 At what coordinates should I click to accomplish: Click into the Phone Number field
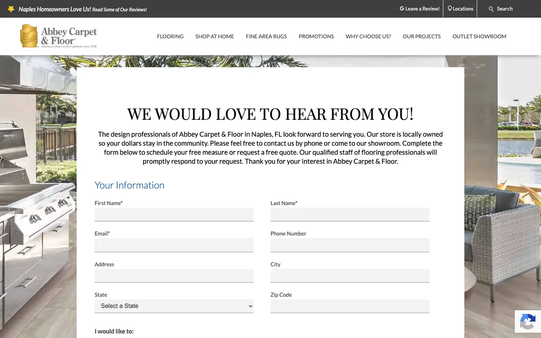350,245
